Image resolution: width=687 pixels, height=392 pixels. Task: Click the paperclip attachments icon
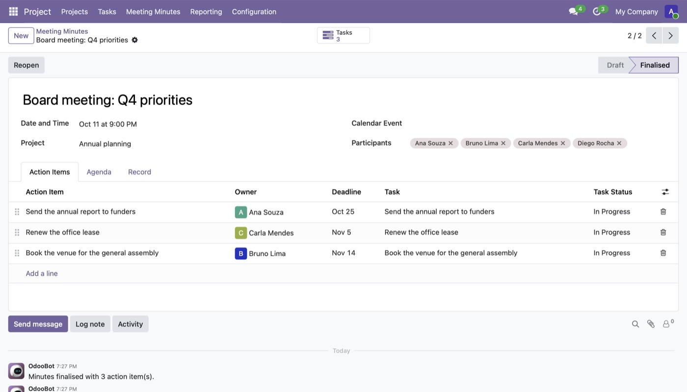pos(651,324)
